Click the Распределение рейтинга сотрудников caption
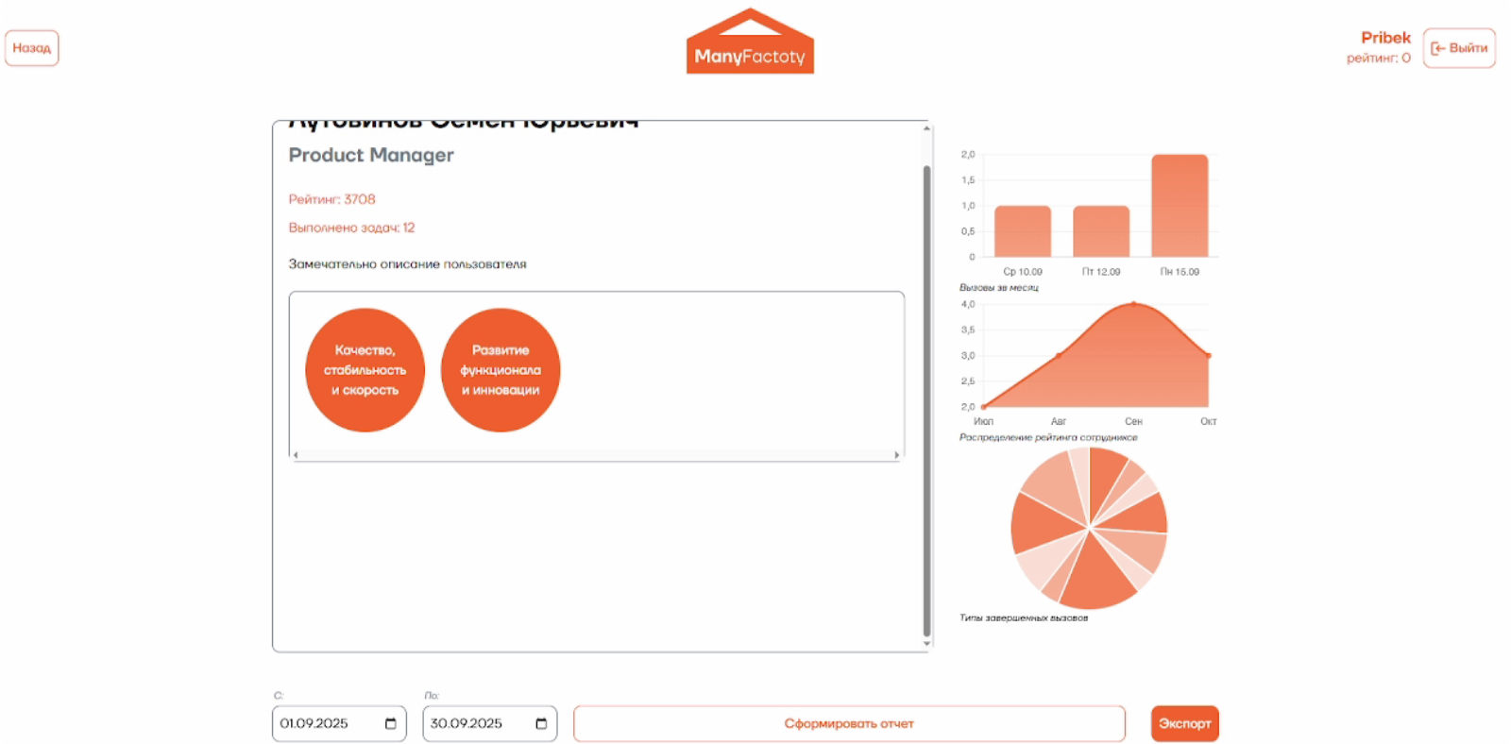The height and width of the screenshot is (744, 1511). pyautogui.click(x=1048, y=438)
